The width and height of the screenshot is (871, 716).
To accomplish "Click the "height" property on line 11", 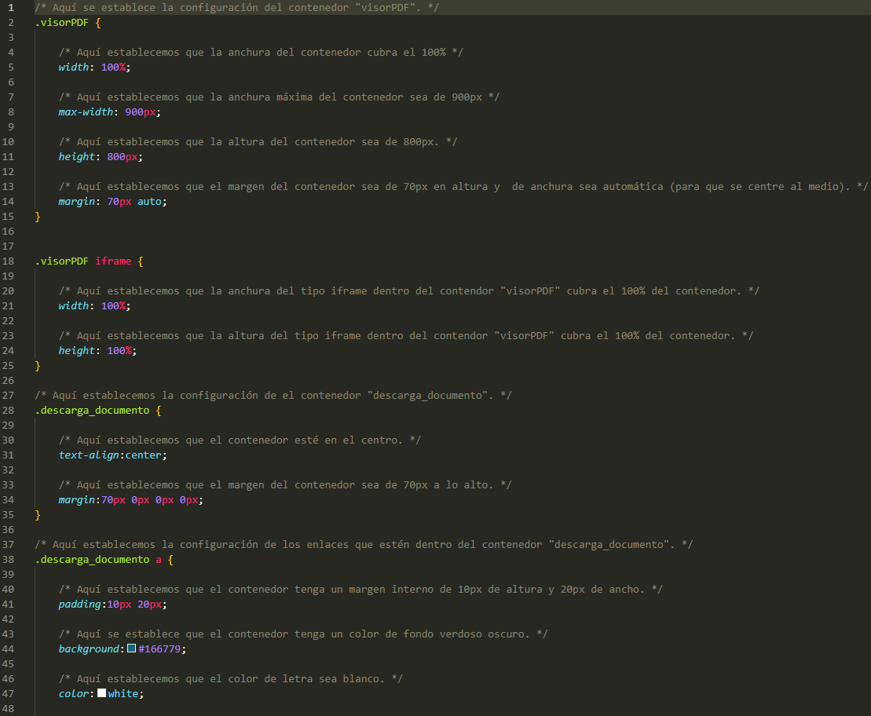I will (77, 157).
